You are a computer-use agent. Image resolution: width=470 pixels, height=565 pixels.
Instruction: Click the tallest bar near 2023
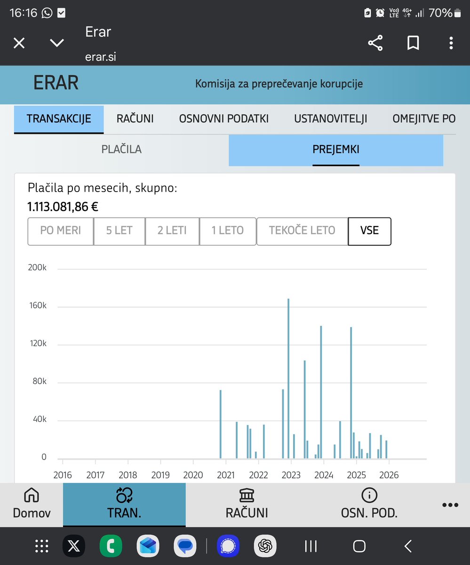coord(288,379)
